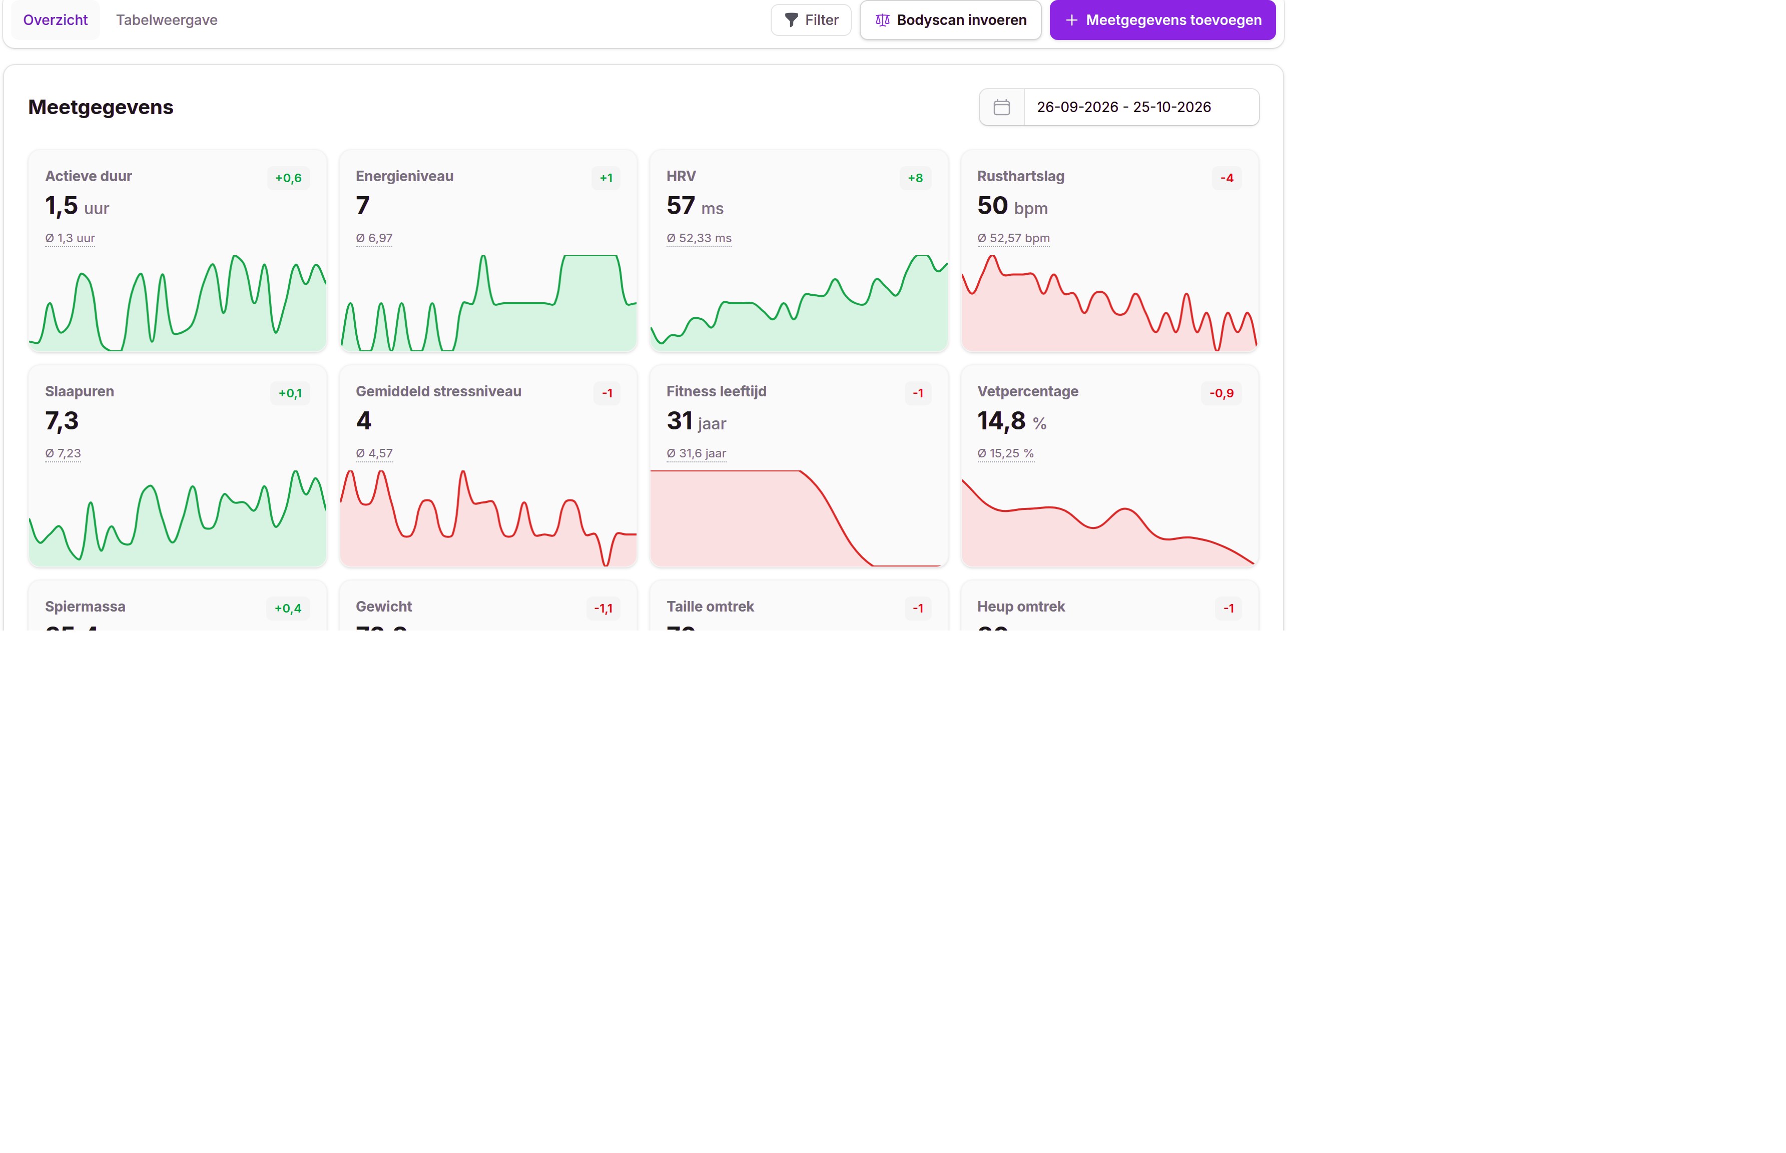Switch to the Overzicht tab
1786x1153 pixels.
click(56, 20)
